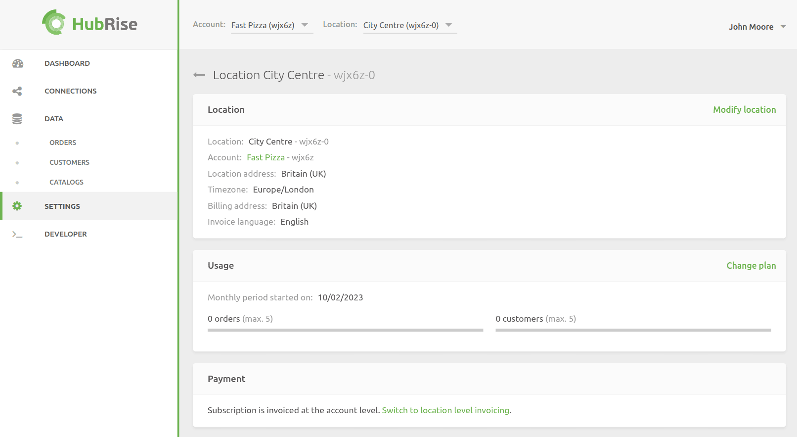Image resolution: width=797 pixels, height=437 pixels.
Task: Go back using the left arrow
Action: [199, 75]
